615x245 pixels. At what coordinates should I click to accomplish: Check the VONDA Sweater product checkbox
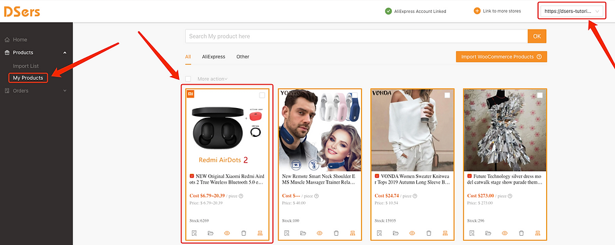coord(447,95)
